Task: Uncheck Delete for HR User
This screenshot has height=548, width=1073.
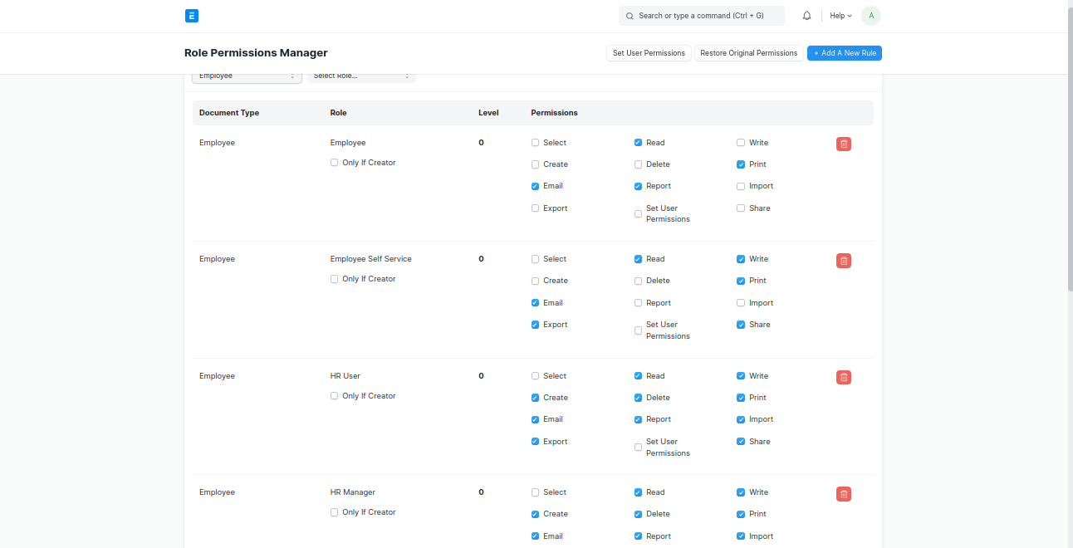Action: pos(638,398)
